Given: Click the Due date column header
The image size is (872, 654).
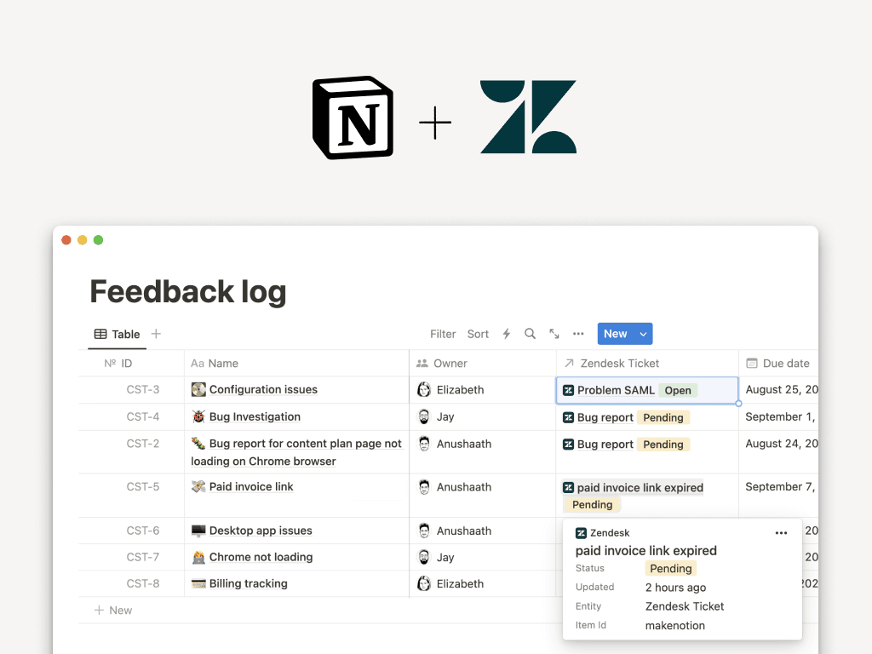Looking at the screenshot, I should [x=778, y=363].
